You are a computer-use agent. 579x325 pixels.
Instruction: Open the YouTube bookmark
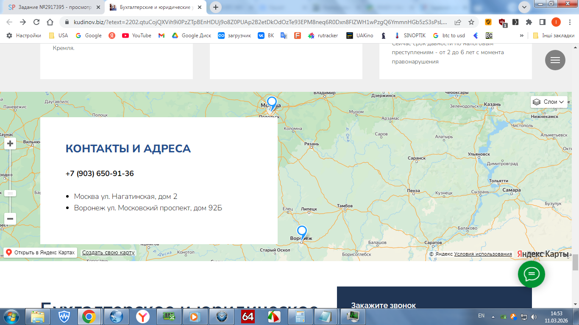(x=136, y=36)
